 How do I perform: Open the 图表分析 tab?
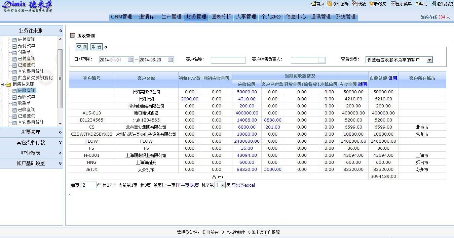point(221,16)
